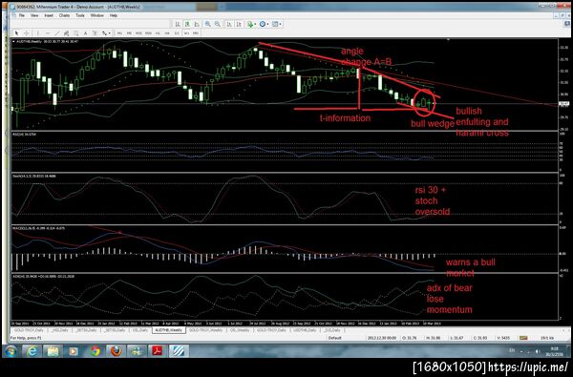
Task: Open the Charts menu
Action: point(64,15)
